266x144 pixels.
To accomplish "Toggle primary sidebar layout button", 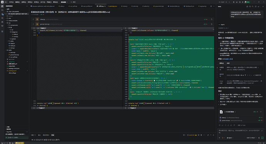I will click(x=234, y=2).
